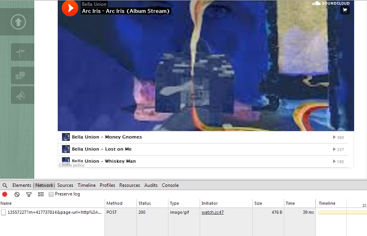
Task: Click the 185 play count
Action: pyautogui.click(x=339, y=162)
